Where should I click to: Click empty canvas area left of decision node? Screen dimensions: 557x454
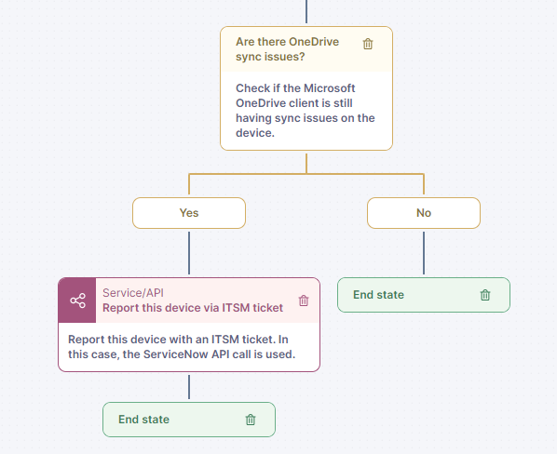pyautogui.click(x=106, y=88)
